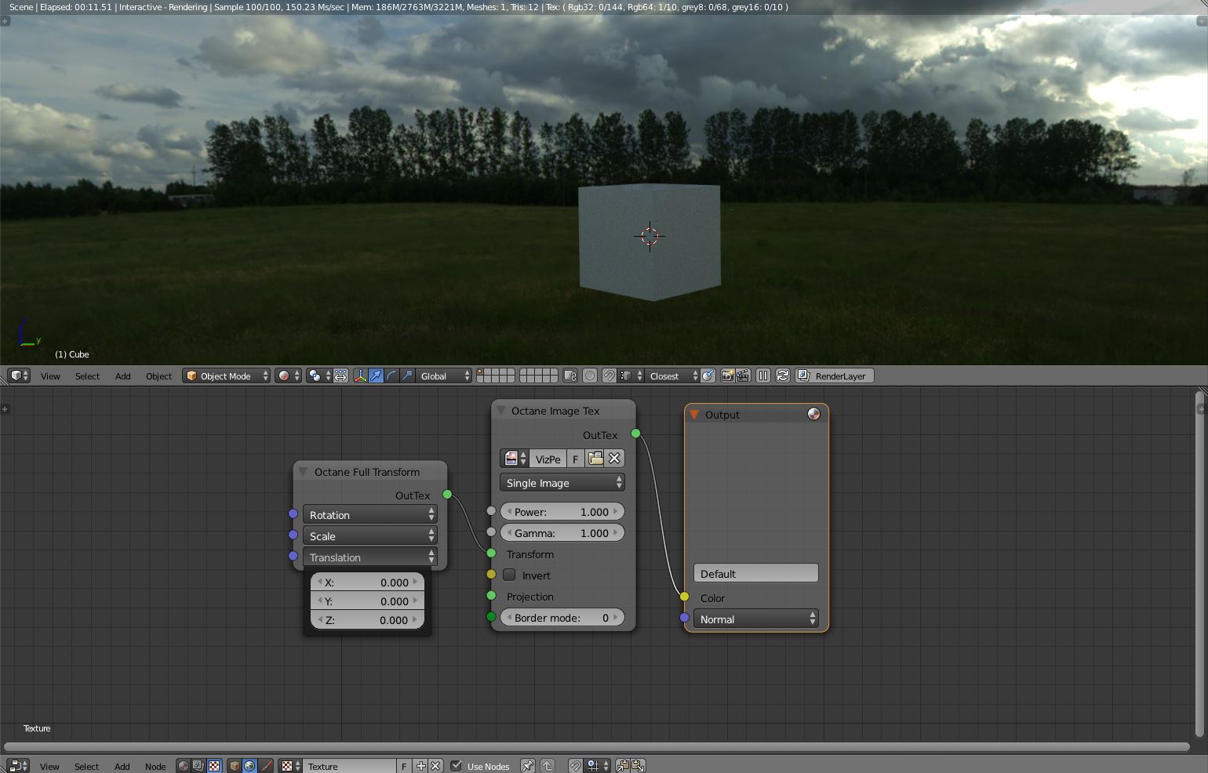Open the Single Image source dropdown
1208x773 pixels.
click(562, 483)
